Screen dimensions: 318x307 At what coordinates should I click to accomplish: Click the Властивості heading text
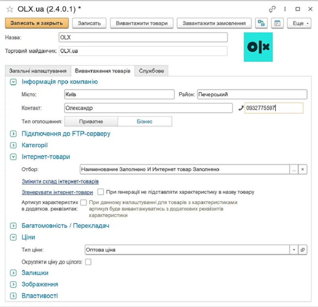pyautogui.click(x=40, y=296)
